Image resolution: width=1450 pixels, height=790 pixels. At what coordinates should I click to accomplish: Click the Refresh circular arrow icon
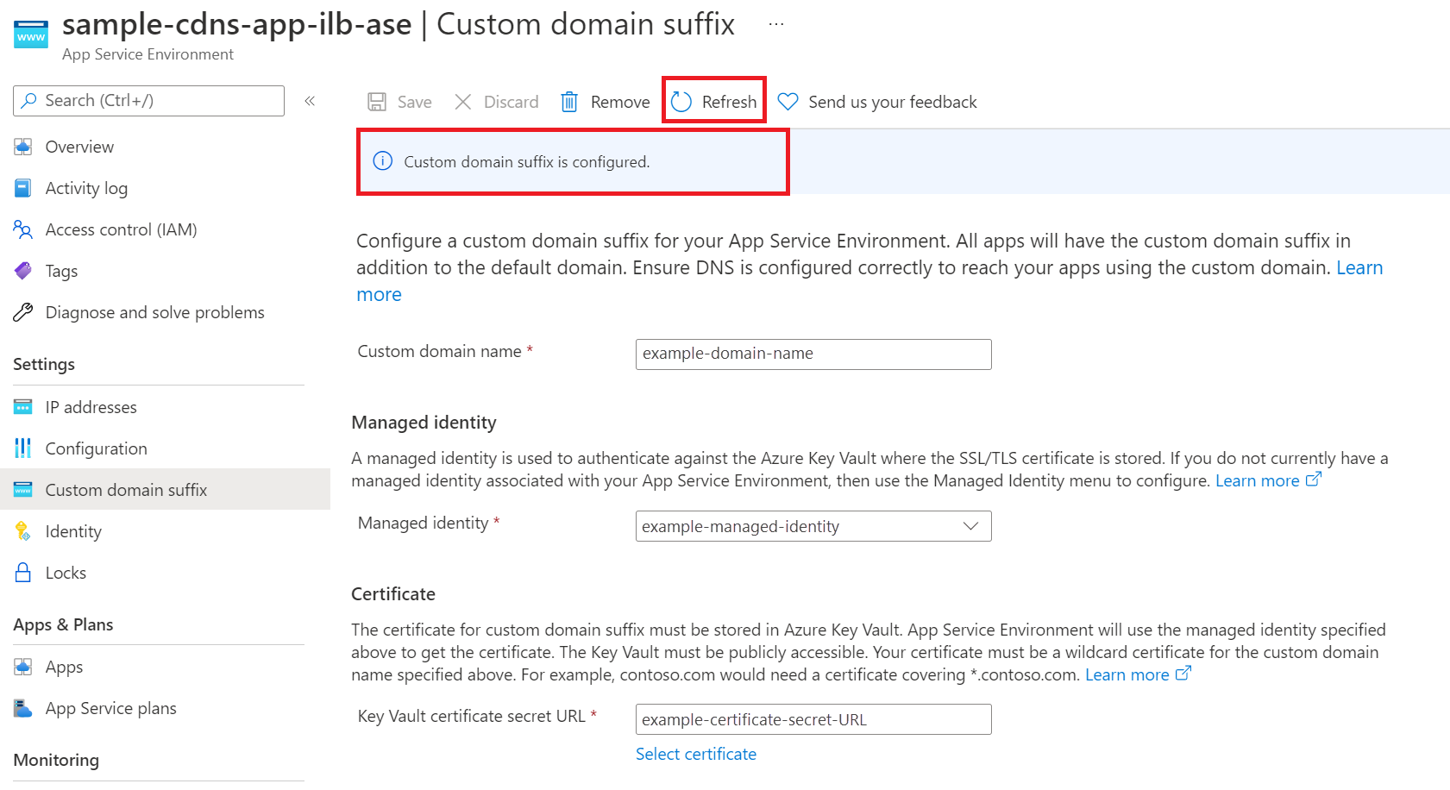pyautogui.click(x=681, y=102)
